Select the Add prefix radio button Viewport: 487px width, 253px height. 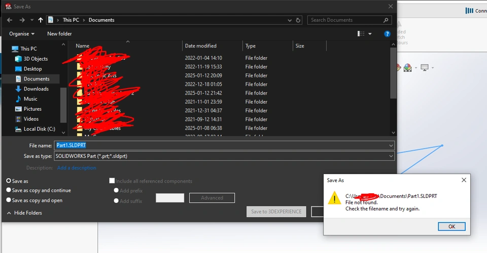click(x=116, y=190)
